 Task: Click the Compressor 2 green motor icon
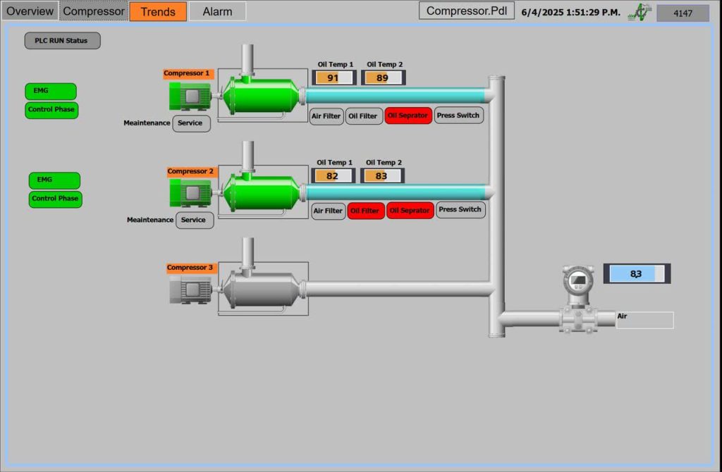[190, 192]
